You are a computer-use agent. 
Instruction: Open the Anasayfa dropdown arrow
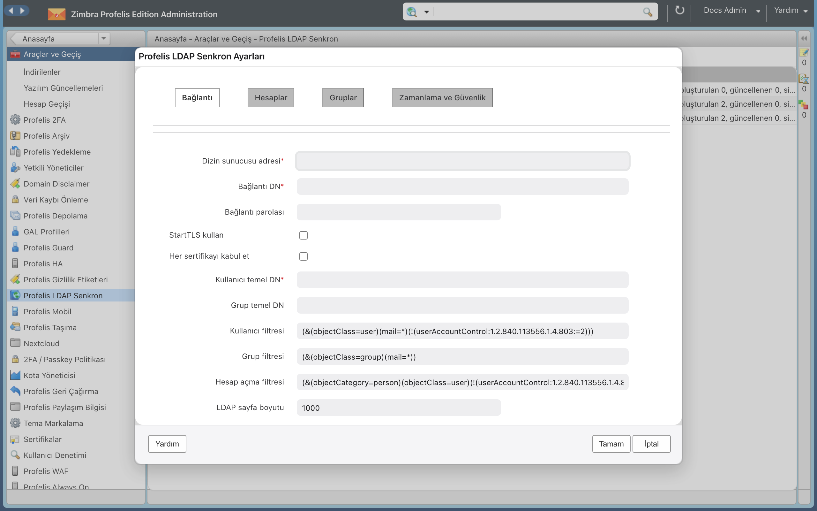(x=104, y=39)
